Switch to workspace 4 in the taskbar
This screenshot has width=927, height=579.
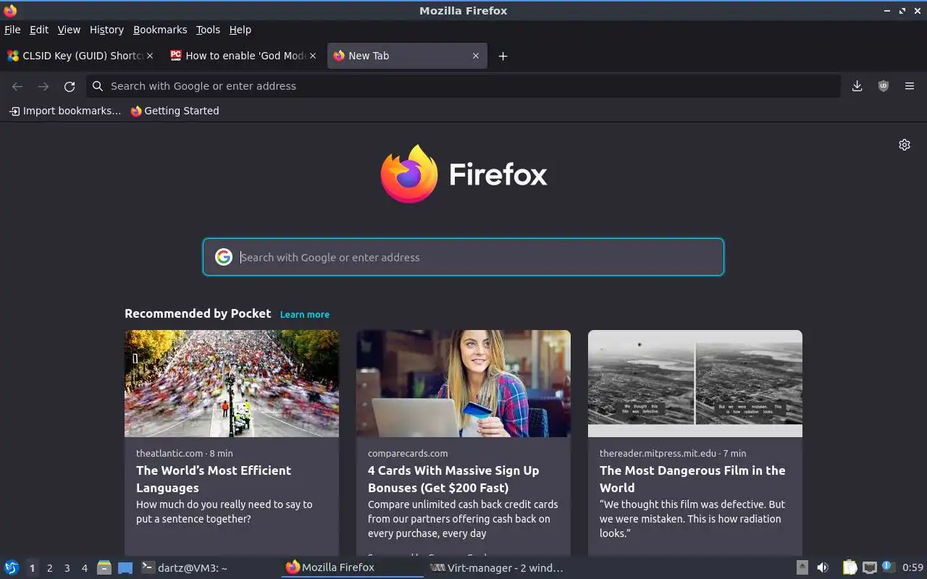coord(84,568)
